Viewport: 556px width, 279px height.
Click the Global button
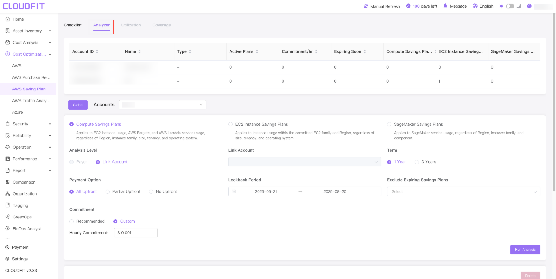[78, 105]
